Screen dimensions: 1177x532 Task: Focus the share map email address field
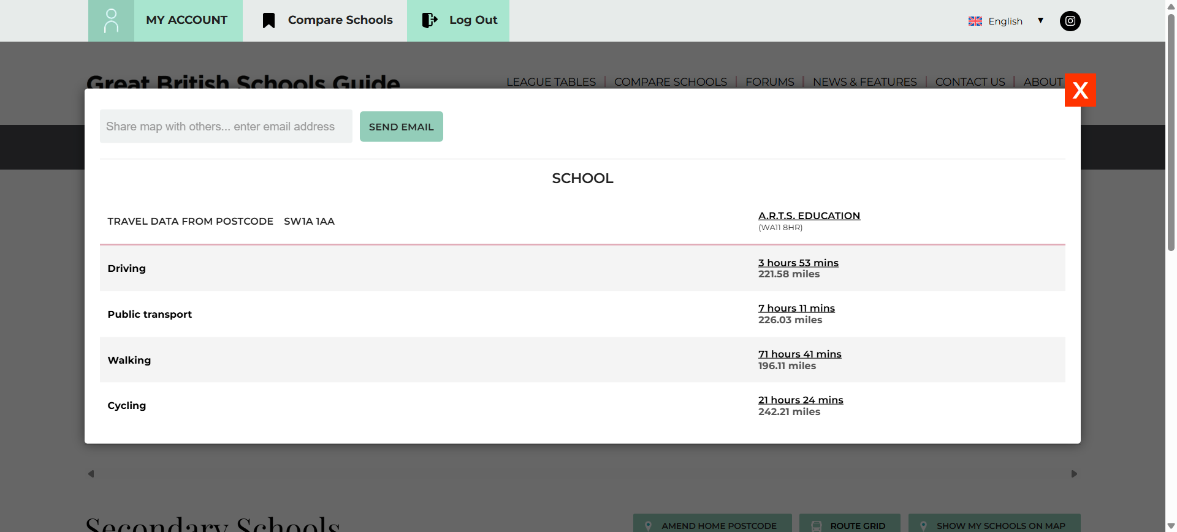click(x=226, y=126)
